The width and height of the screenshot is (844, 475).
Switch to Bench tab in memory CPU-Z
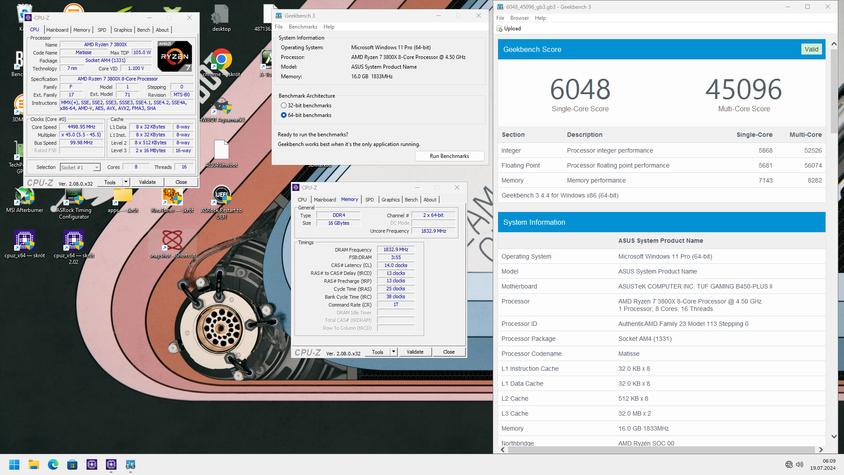[x=411, y=200]
